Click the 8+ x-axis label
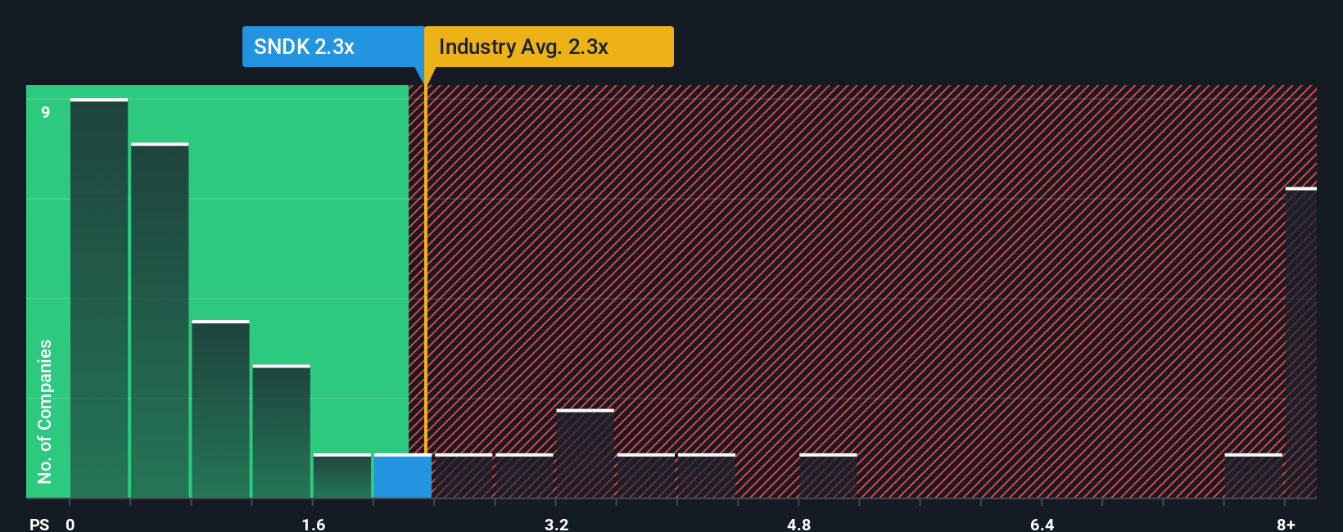Image resolution: width=1343 pixels, height=532 pixels. tap(1286, 524)
